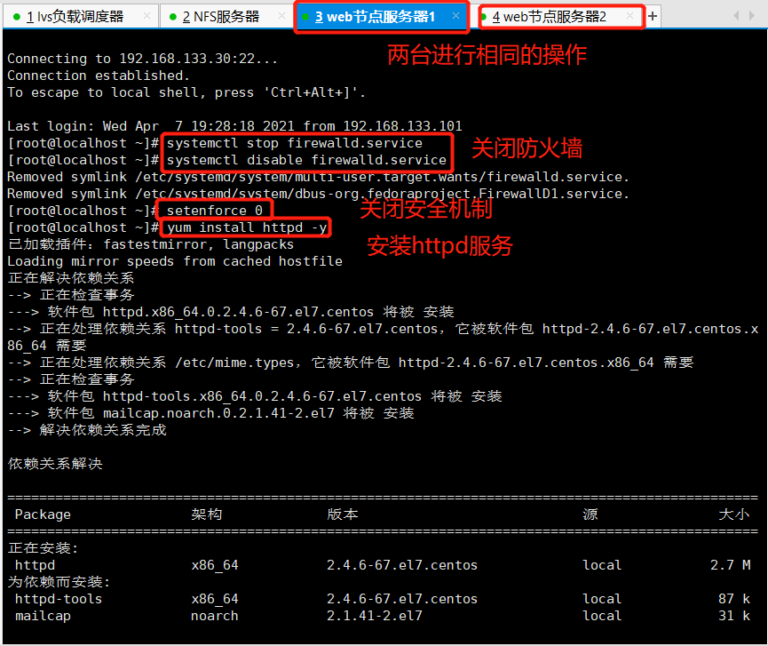Click the green status dot on lvs tab
Screen dimensions: 768x646
pos(17,17)
